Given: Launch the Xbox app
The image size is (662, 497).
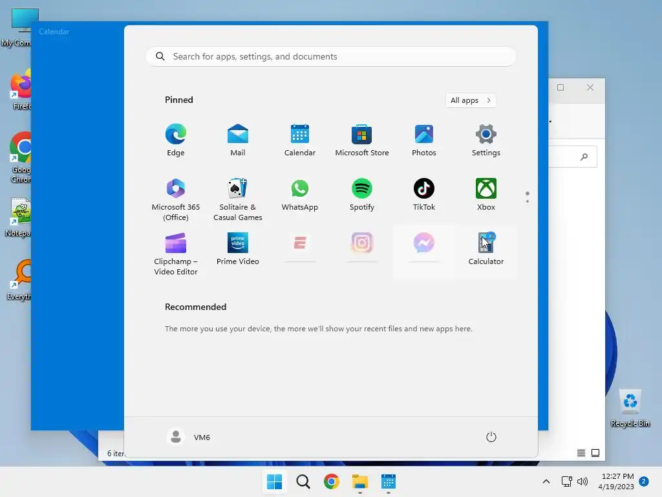Looking at the screenshot, I should (x=486, y=195).
